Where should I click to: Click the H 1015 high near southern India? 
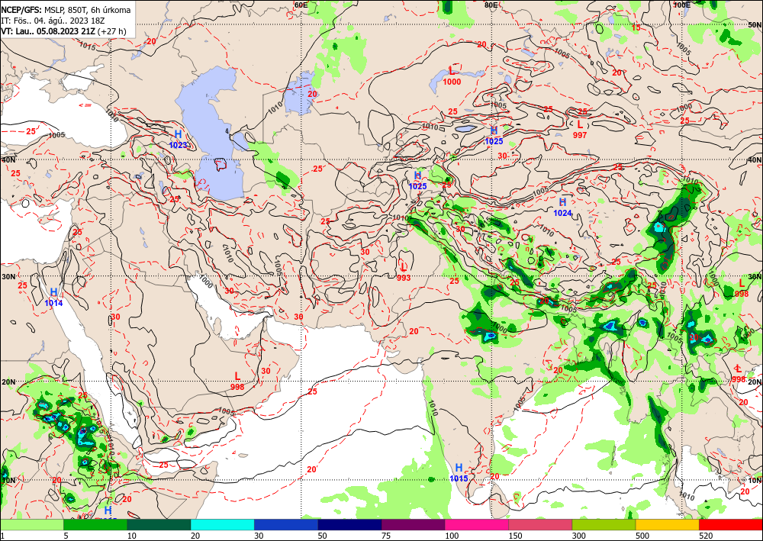(459, 472)
